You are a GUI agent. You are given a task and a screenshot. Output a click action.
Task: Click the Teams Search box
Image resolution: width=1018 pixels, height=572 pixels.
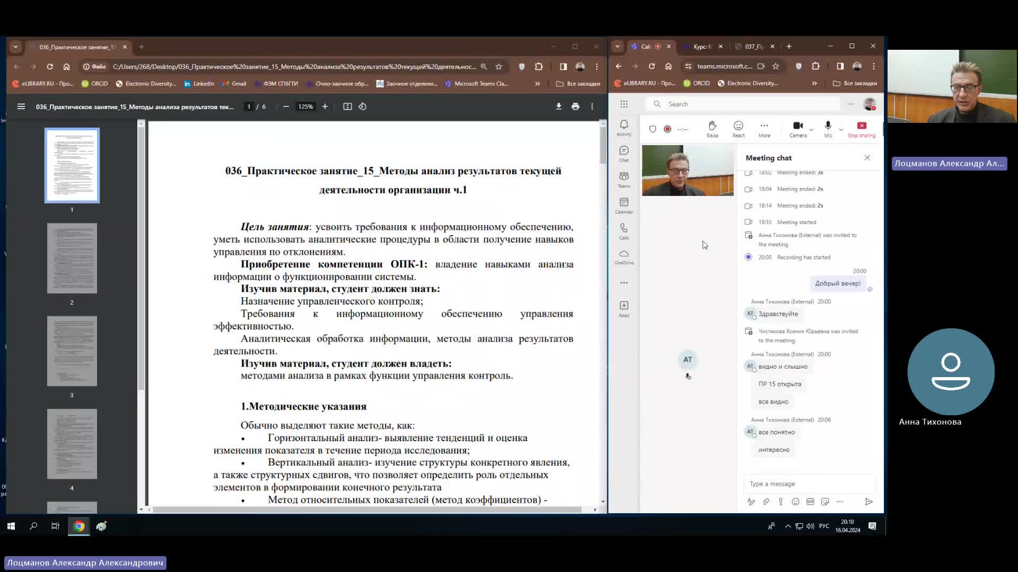(743, 104)
